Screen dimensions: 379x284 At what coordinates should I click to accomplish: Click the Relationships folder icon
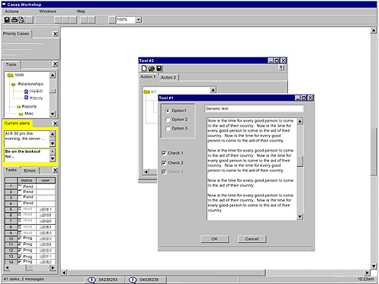click(x=13, y=84)
